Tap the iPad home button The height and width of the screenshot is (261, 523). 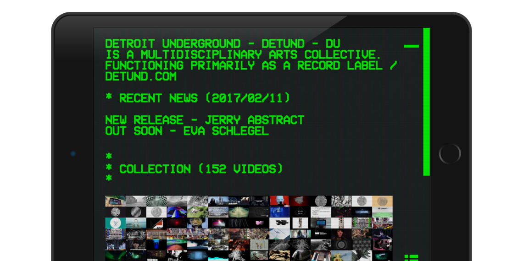click(x=450, y=154)
